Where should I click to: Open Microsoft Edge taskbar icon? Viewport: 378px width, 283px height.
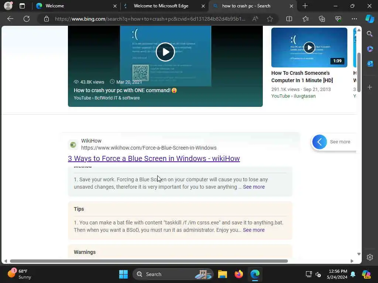click(x=255, y=274)
